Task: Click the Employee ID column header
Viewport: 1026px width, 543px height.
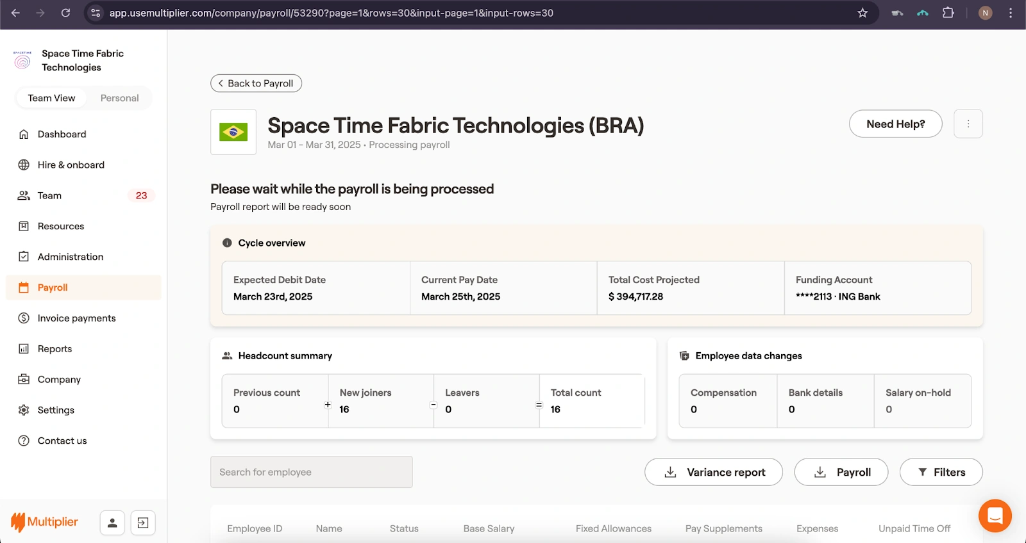Action: [x=255, y=528]
